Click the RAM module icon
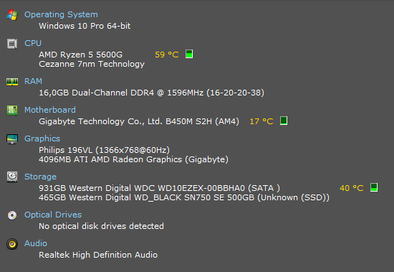This screenshot has width=394, height=272. (12, 82)
